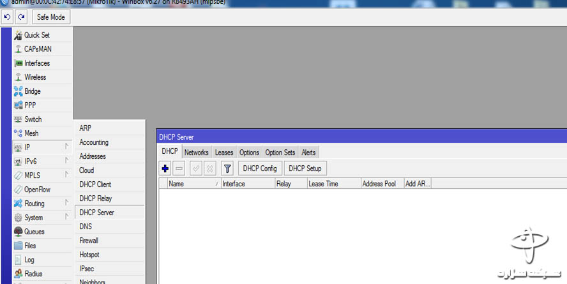This screenshot has height=284, width=567.
Task: Click the Undo arrow icon
Action: pyautogui.click(x=7, y=17)
